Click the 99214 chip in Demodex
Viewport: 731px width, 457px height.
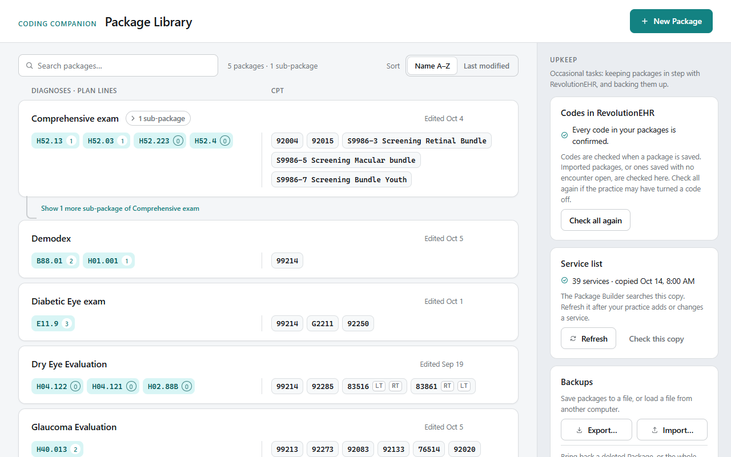[287, 260]
